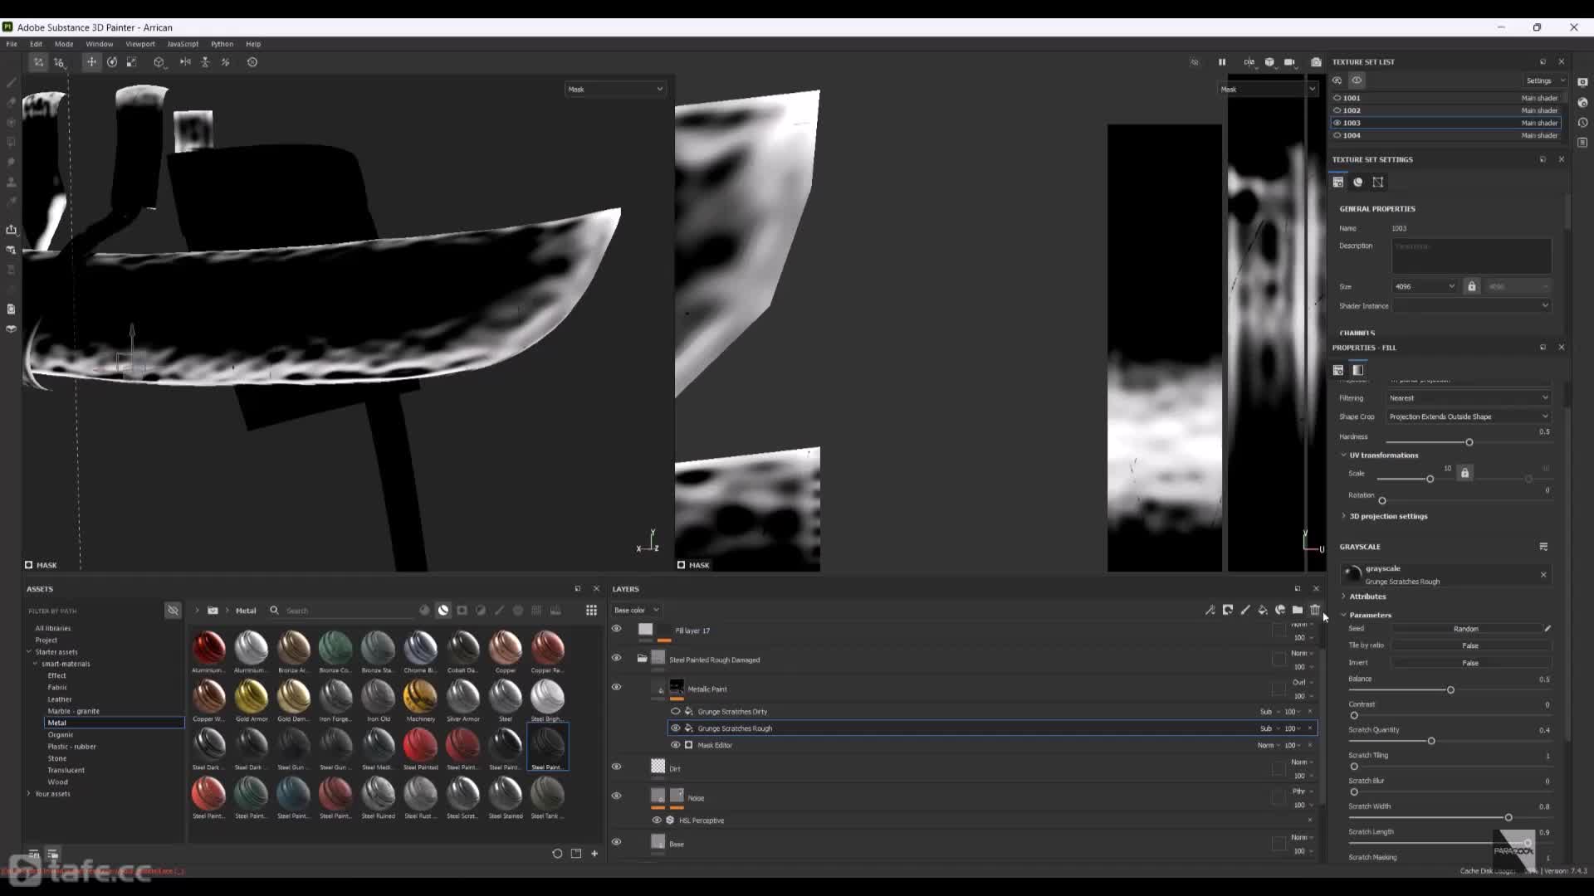Open the Mode menu
This screenshot has height=896, width=1594.
64,44
